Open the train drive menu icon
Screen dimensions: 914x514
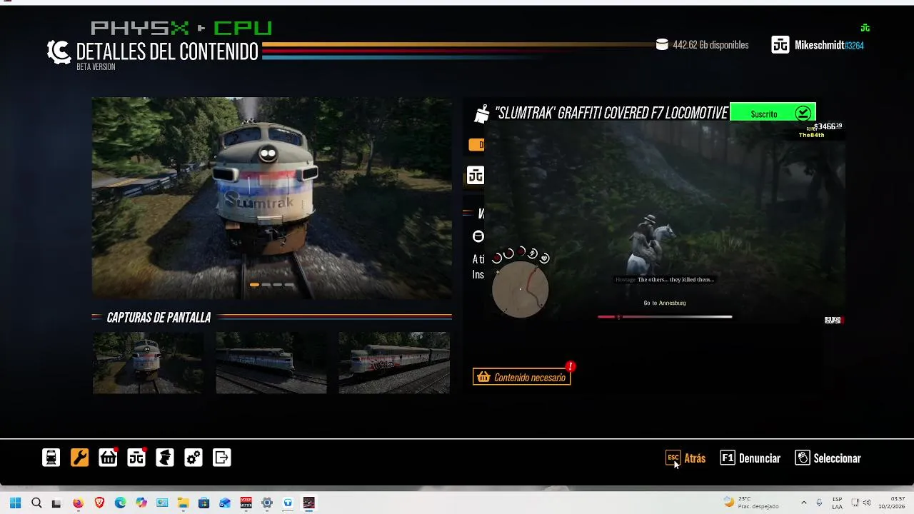[51, 458]
